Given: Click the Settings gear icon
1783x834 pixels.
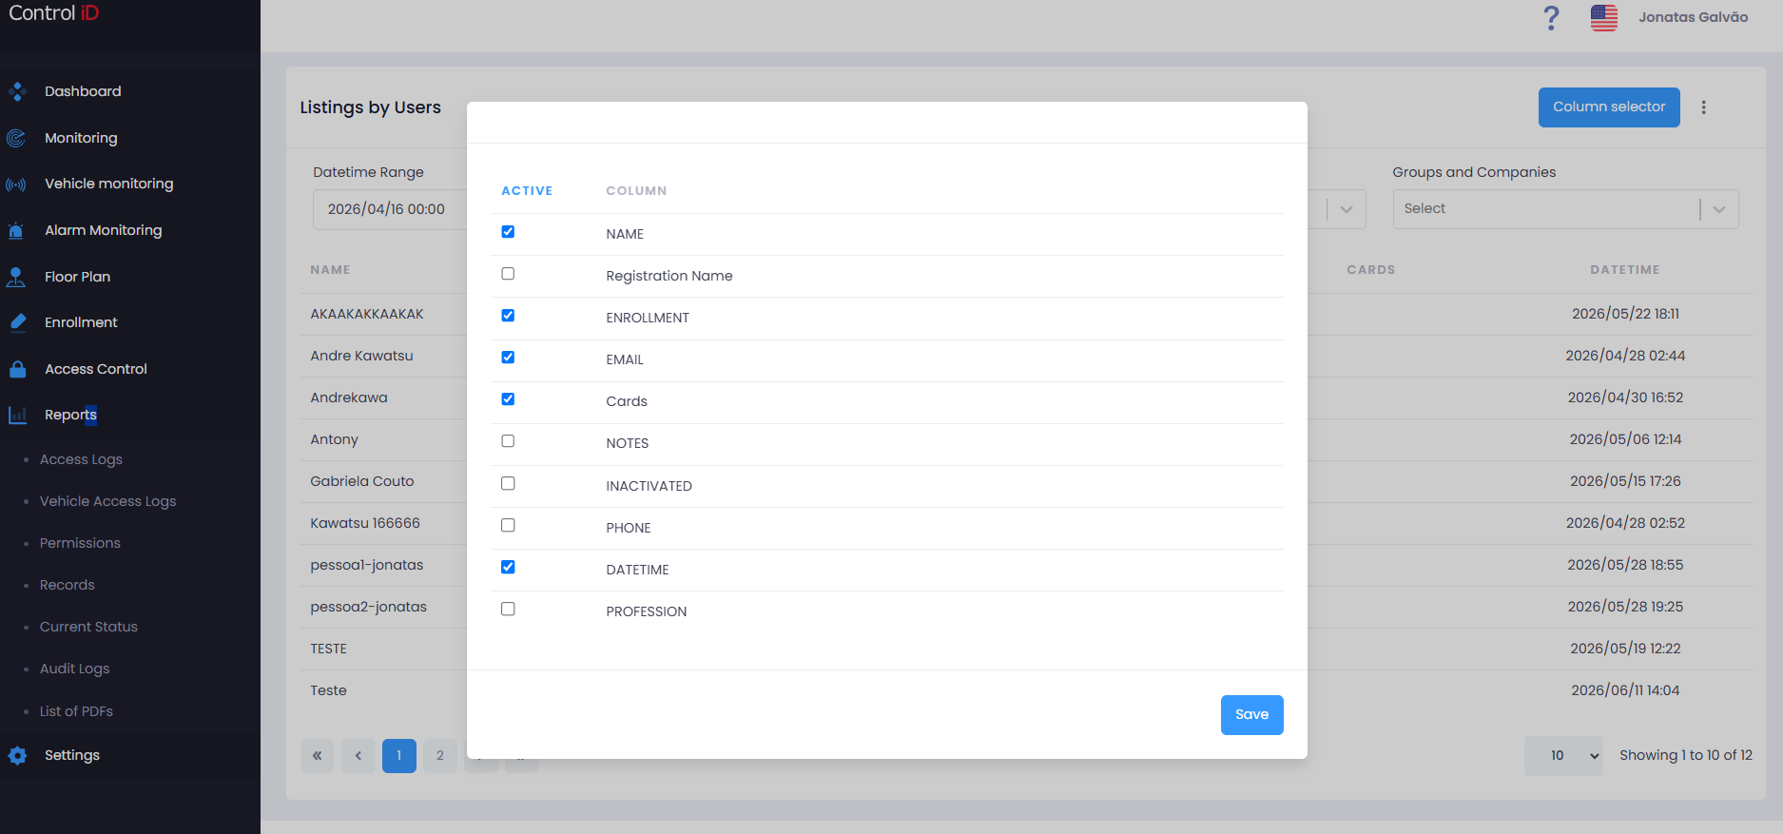Looking at the screenshot, I should (x=17, y=755).
